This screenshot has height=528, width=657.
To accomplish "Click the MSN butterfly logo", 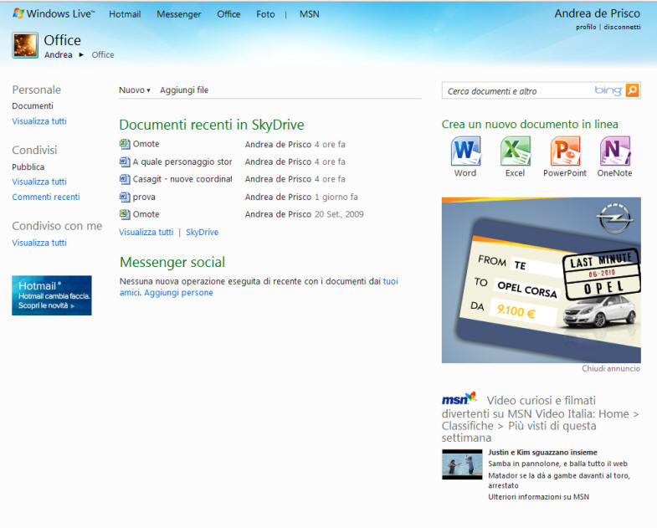I will click(459, 398).
